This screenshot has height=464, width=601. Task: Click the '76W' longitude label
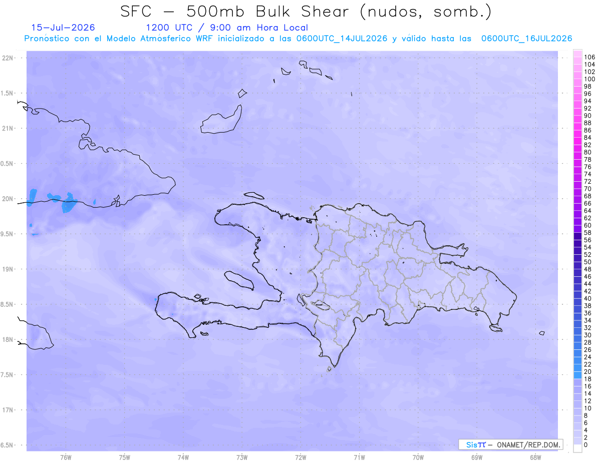point(66,457)
